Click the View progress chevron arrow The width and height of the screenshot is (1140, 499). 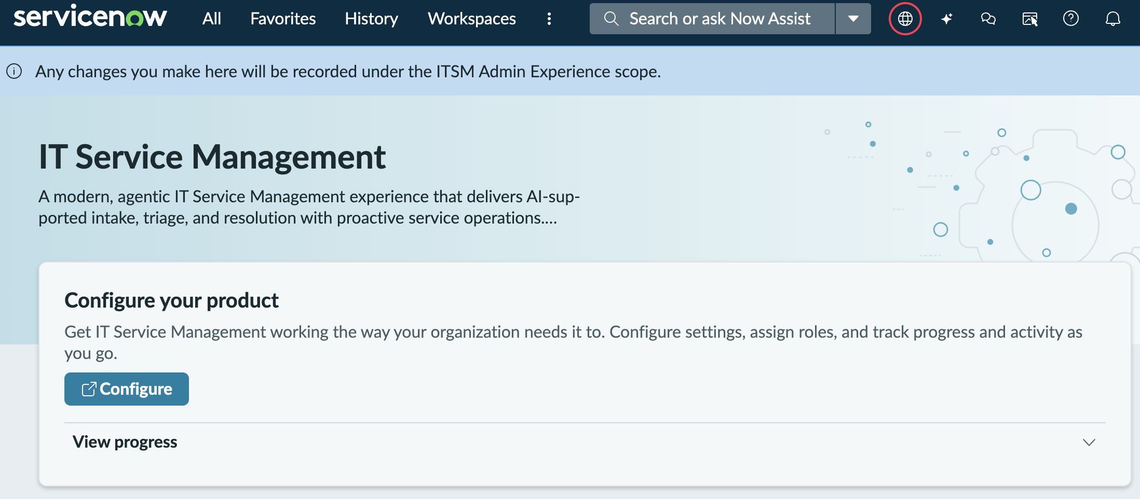[1089, 442]
